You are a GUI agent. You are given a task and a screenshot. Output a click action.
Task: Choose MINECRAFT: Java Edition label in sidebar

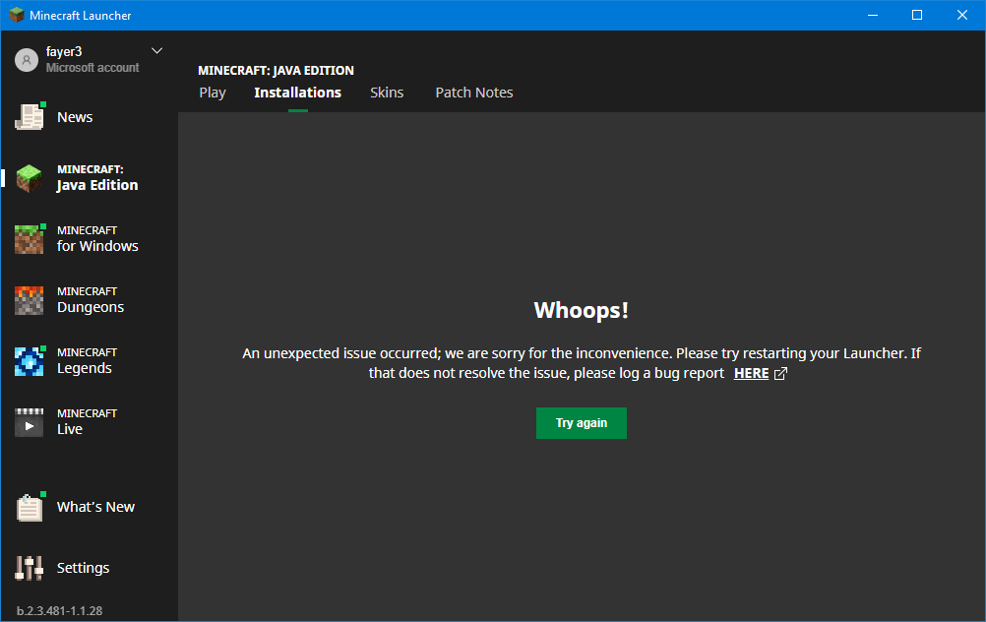pyautogui.click(x=97, y=178)
